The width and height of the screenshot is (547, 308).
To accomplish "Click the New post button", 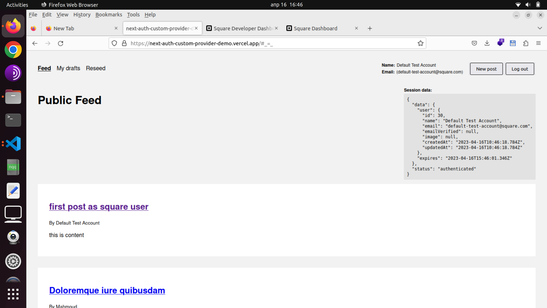I will tap(486, 68).
